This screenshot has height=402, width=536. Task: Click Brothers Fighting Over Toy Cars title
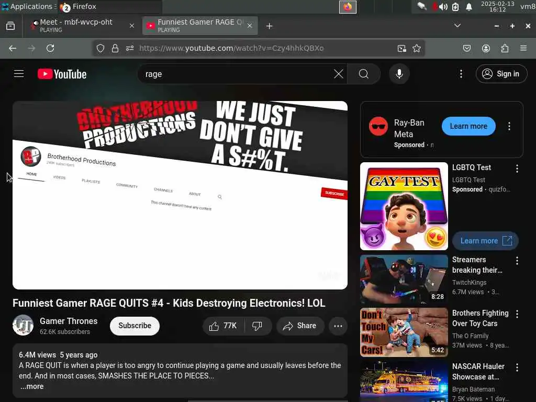[x=481, y=318]
